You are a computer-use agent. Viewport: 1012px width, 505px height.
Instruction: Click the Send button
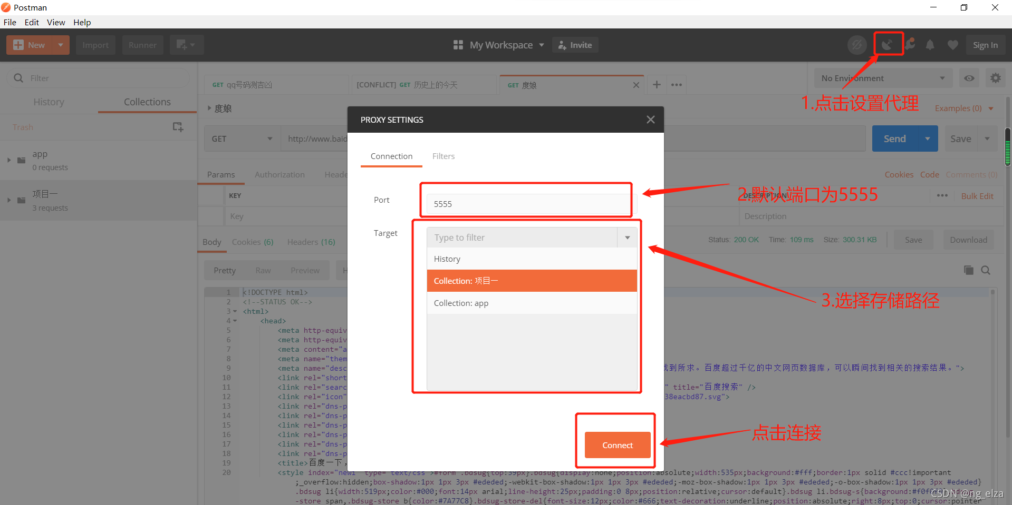tap(895, 138)
